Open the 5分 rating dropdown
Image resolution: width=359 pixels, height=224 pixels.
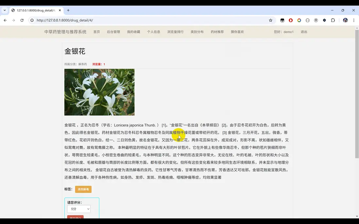pyautogui.click(x=79, y=209)
